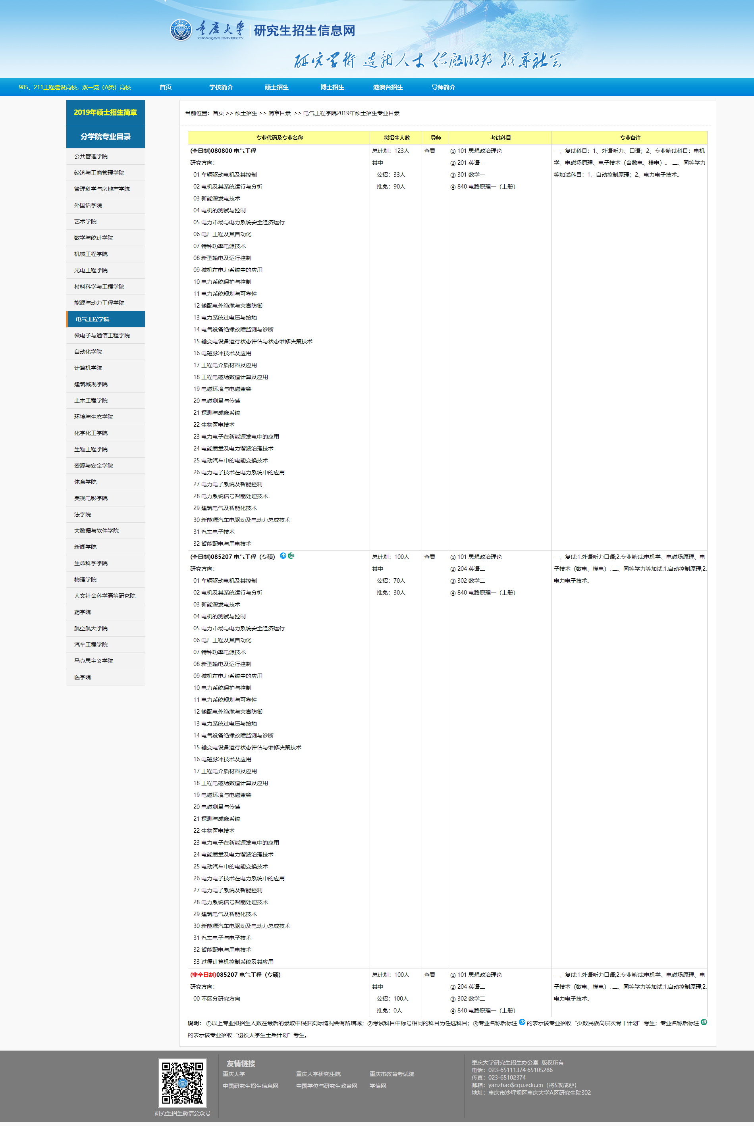The width and height of the screenshot is (754, 1126).
Task: Click 查看 for 080800 电气工程 row
Action: coord(430,151)
